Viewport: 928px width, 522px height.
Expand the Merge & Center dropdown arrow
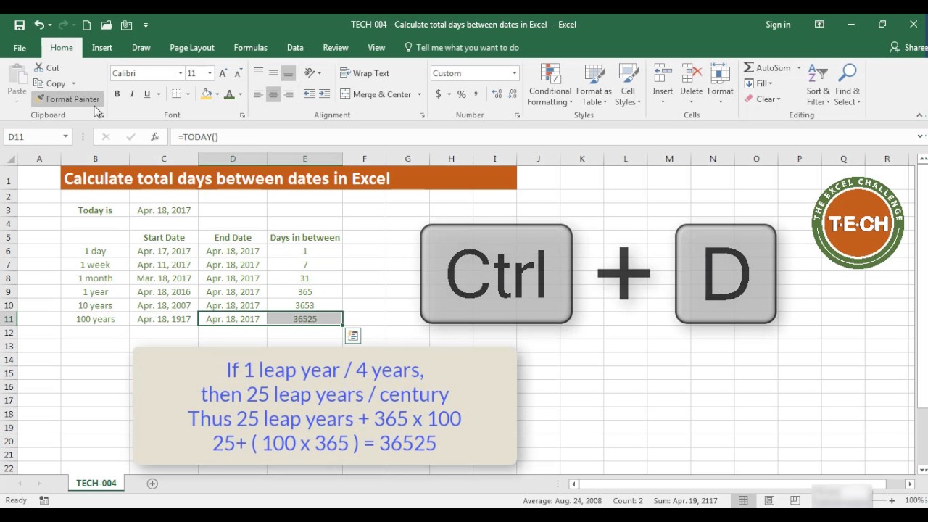[419, 94]
